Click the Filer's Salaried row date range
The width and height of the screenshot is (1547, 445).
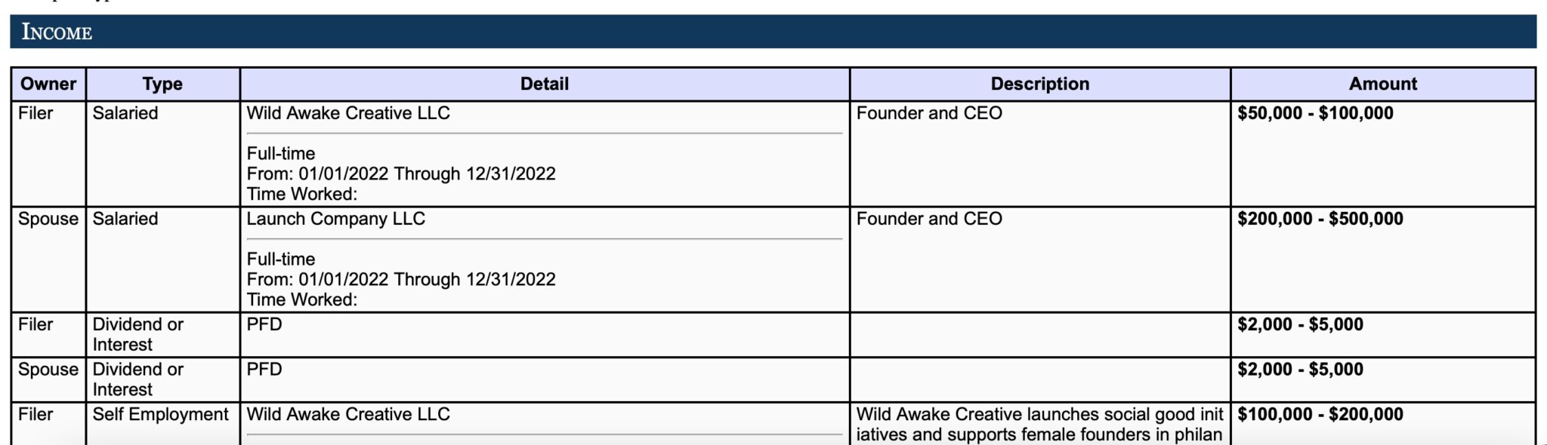401,173
